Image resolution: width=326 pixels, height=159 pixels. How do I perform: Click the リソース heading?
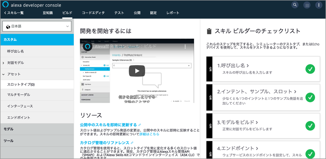tap(91, 115)
